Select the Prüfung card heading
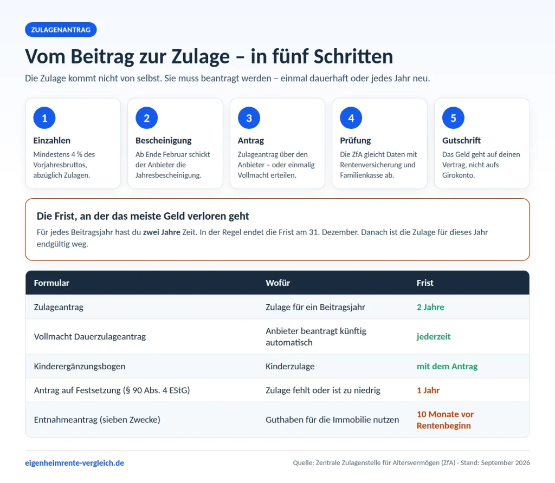 point(356,140)
